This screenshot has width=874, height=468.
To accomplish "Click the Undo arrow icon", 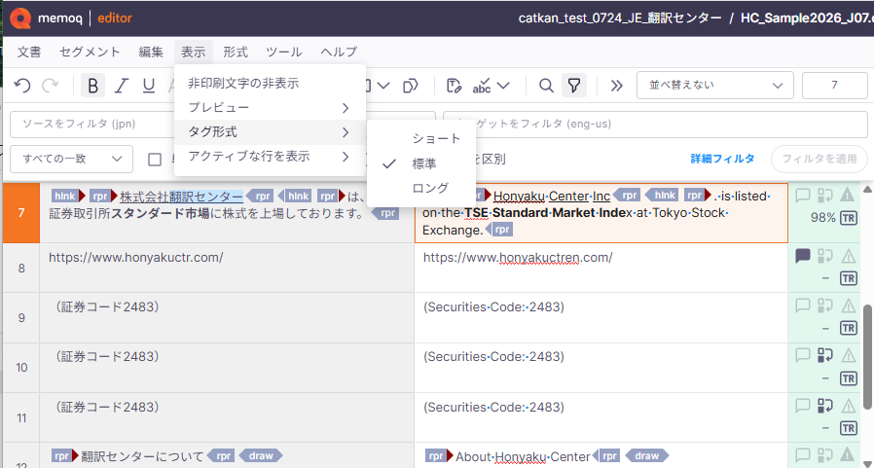I will click(22, 86).
